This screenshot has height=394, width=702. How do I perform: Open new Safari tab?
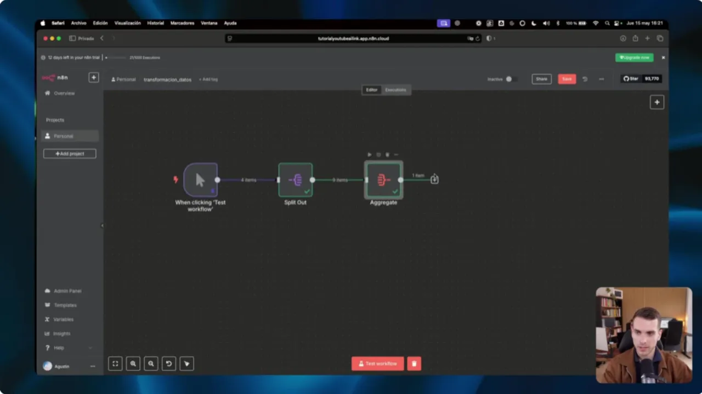coord(647,38)
